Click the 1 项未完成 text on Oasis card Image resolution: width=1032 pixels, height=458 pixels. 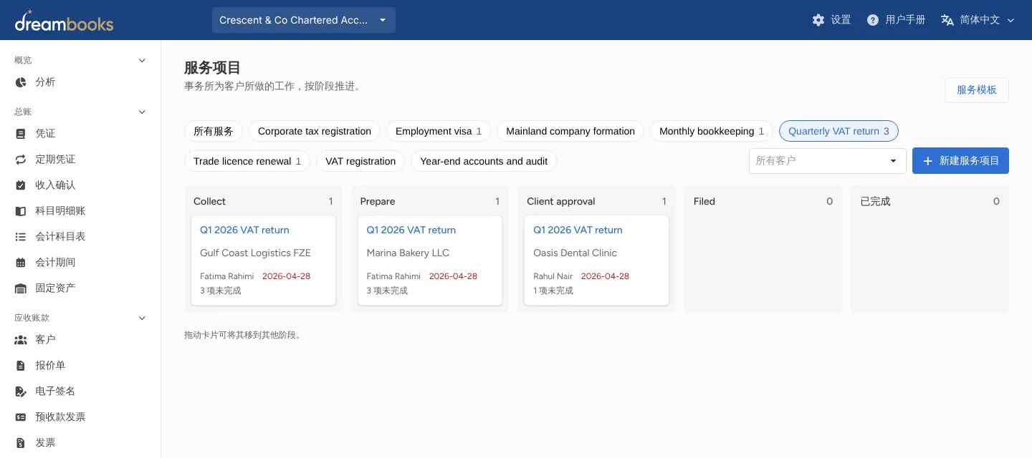(553, 291)
